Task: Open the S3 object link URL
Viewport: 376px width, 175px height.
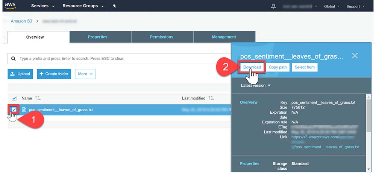Action: tap(325, 142)
